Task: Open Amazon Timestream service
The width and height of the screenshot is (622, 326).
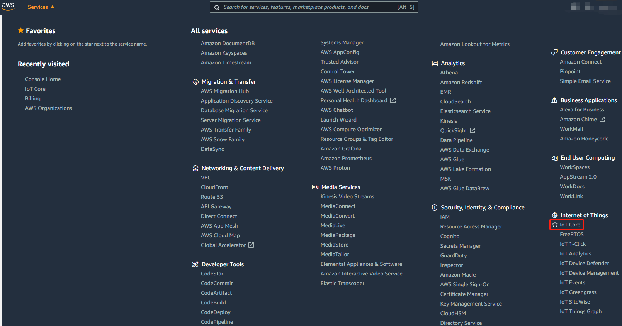Action: tap(226, 62)
